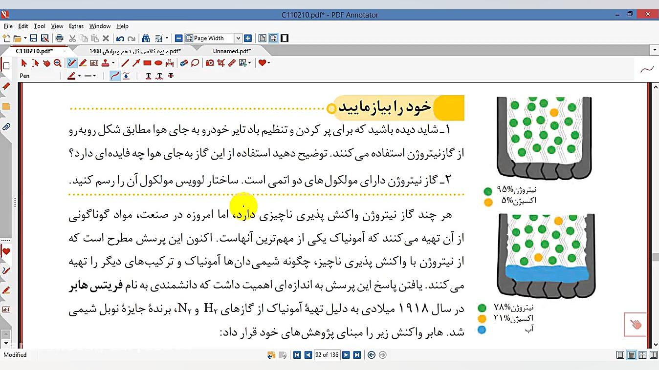Expand the Open file dropdown arrow
This screenshot has width=659, height=370.
pyautogui.click(x=25, y=39)
